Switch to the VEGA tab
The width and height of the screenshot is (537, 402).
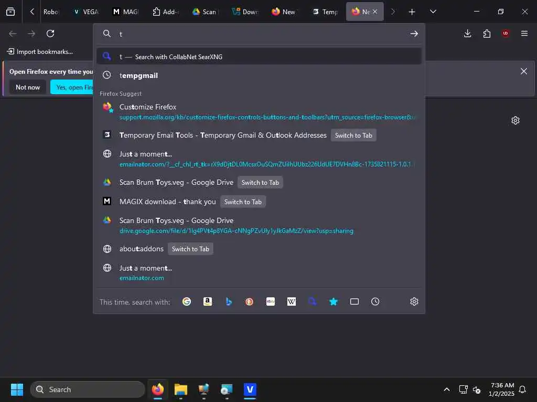pyautogui.click(x=87, y=12)
